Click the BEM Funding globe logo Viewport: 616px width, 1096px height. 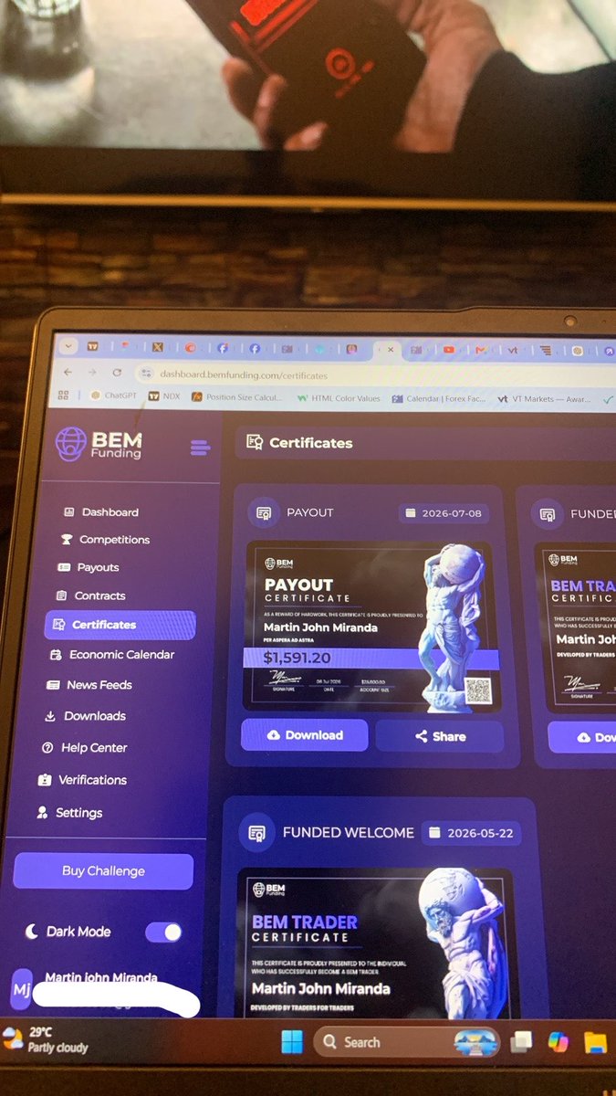point(70,445)
